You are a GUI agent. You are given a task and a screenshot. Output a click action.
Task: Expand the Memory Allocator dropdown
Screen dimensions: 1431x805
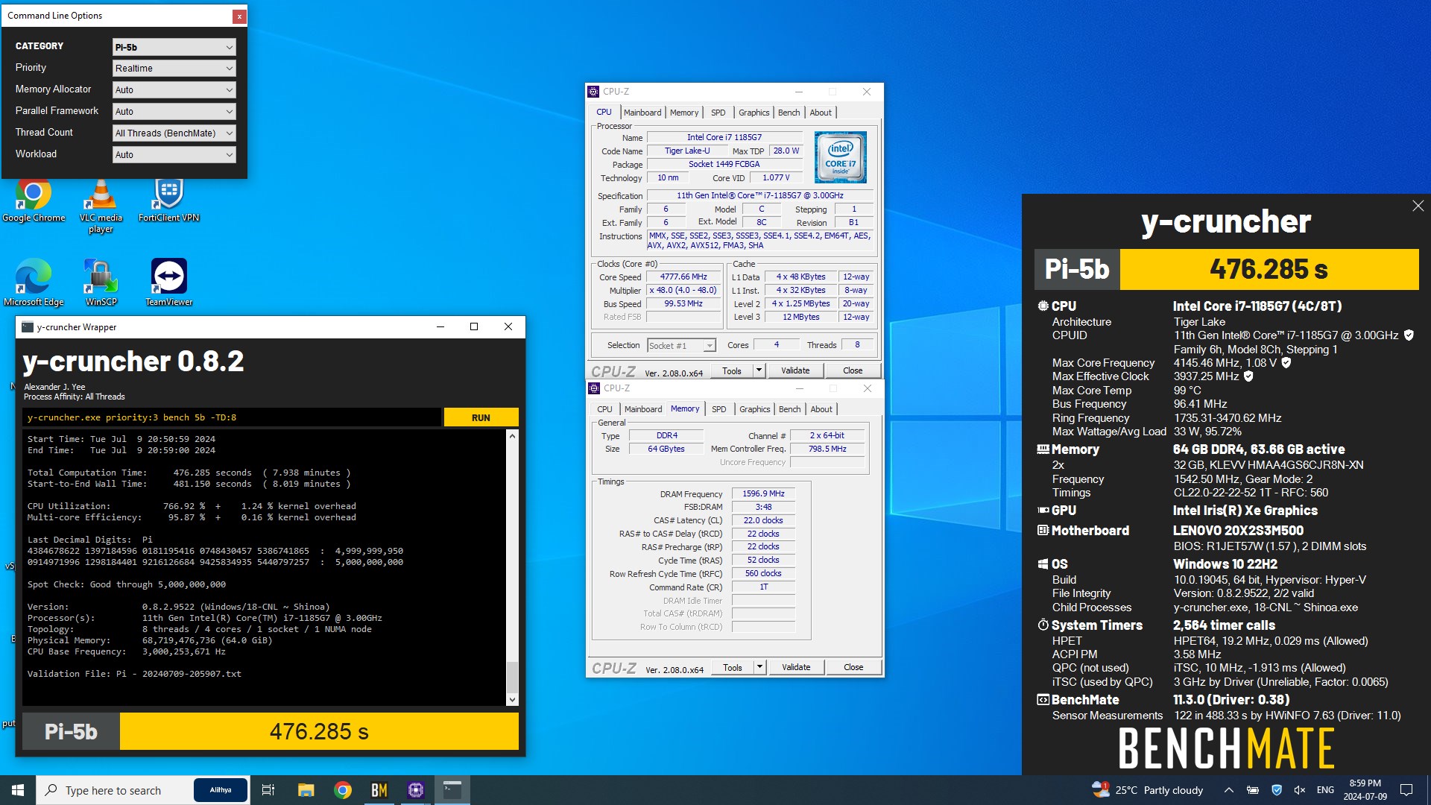click(174, 90)
